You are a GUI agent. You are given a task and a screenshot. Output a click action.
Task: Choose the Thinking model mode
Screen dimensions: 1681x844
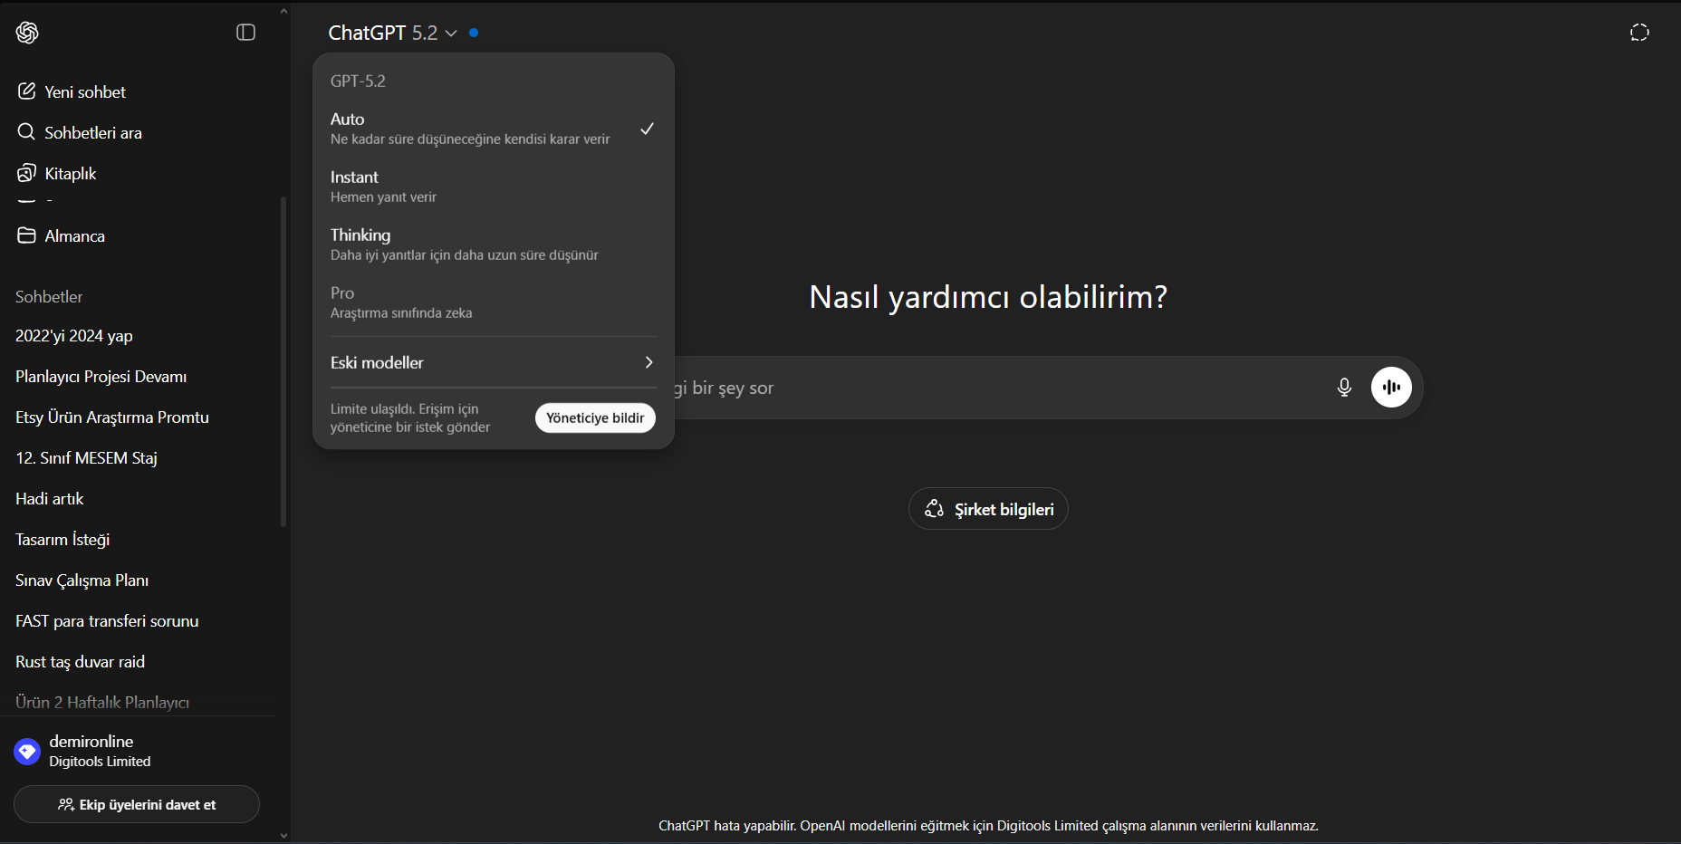point(493,245)
